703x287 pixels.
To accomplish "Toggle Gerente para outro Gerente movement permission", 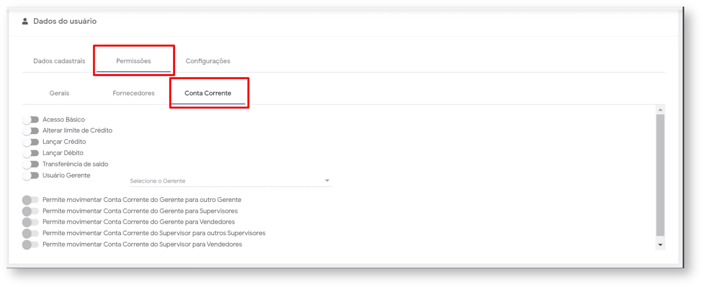I will [x=31, y=200].
